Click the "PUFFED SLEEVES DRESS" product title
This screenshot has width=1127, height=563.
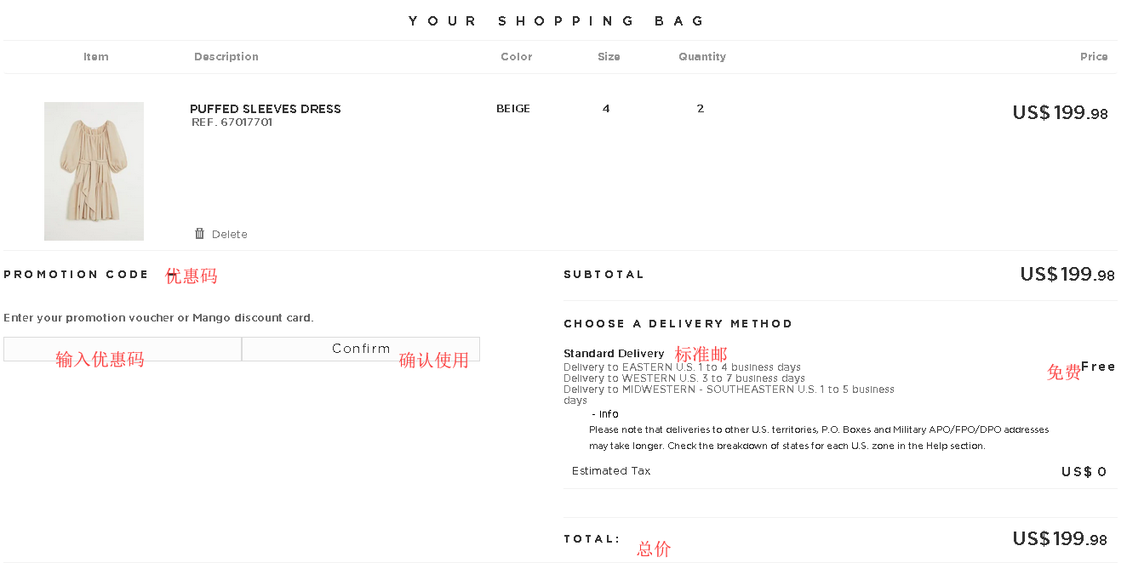[x=266, y=109]
